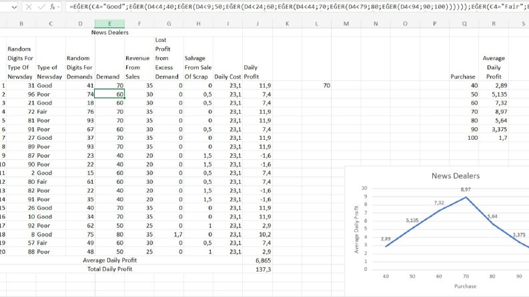Select column K header
This screenshot has height=297, width=529.
287,23
